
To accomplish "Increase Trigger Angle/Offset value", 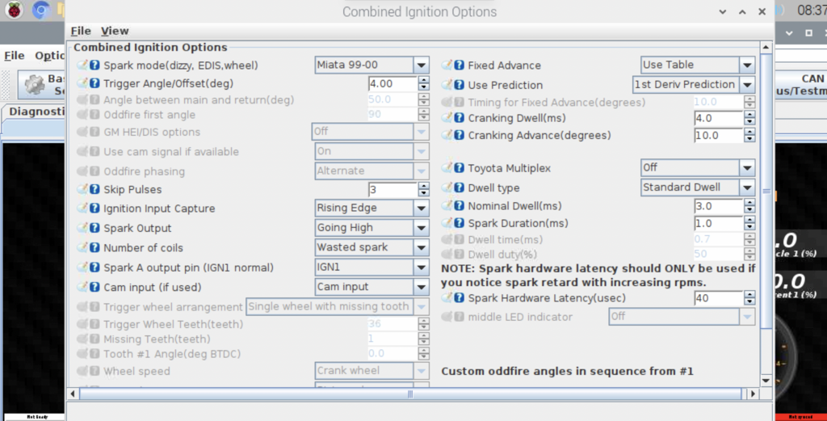I will coord(423,80).
